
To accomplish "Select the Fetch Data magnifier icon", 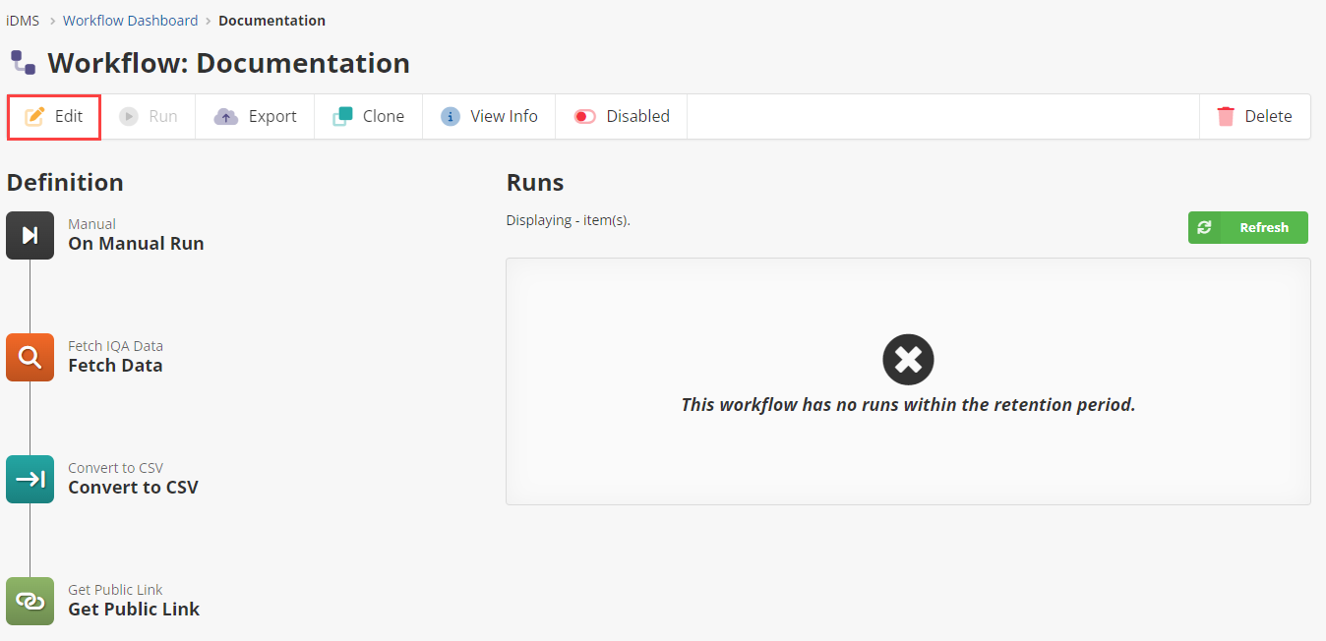I will 30,357.
